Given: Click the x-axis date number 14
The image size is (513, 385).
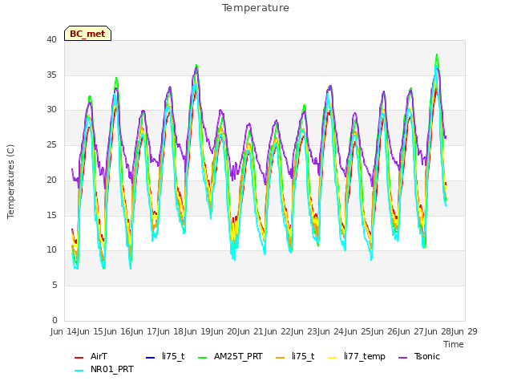Looking at the screenshot, I should coord(71,331).
